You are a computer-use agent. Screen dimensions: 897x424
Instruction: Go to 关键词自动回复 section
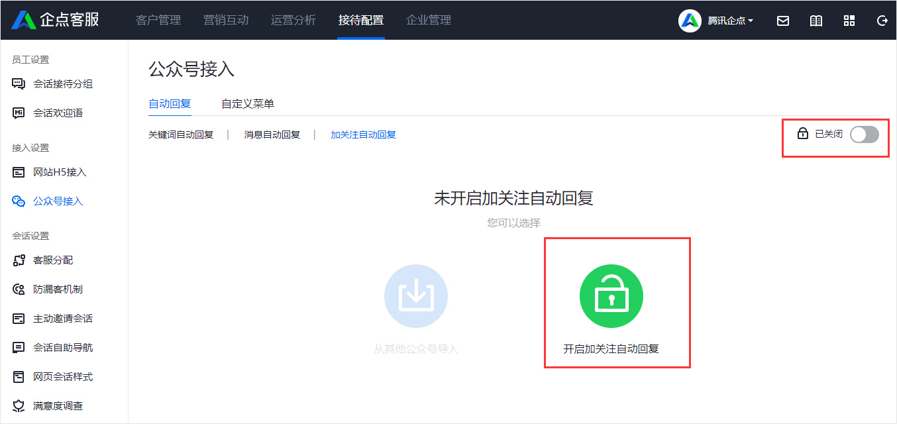(181, 134)
